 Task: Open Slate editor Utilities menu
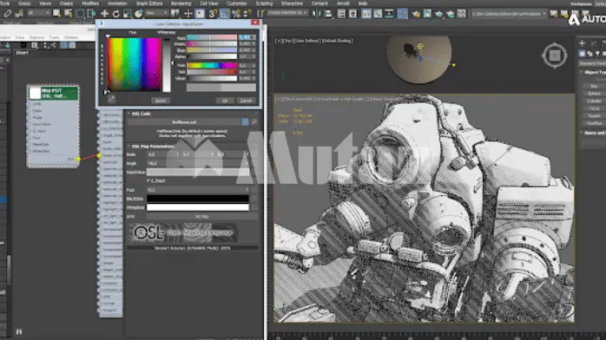coord(70,37)
